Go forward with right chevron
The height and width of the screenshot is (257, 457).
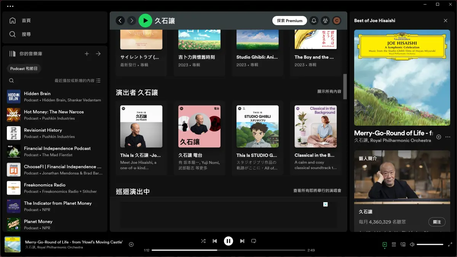pyautogui.click(x=131, y=21)
